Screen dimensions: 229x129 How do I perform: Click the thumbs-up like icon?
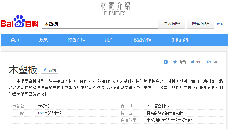(192, 62)
